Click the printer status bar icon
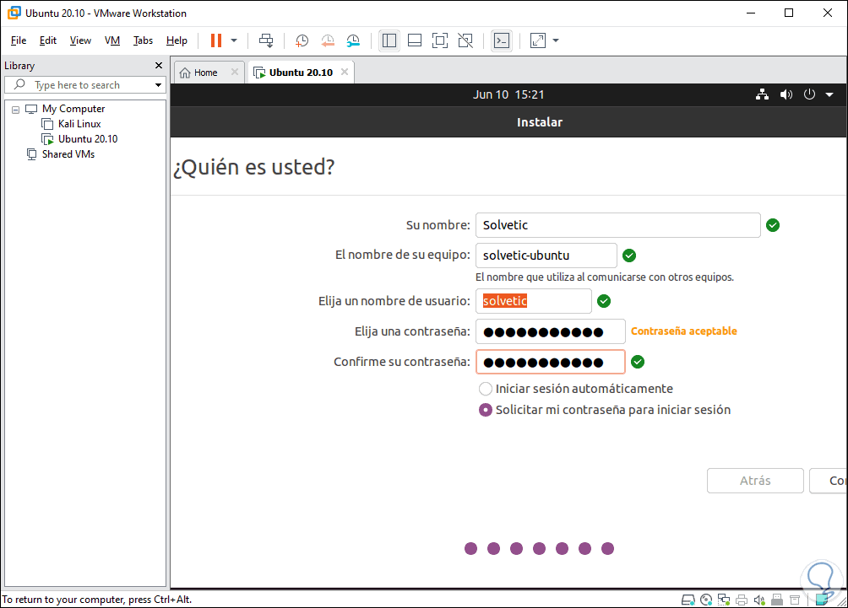Screen dimensions: 848x608 click(x=742, y=600)
